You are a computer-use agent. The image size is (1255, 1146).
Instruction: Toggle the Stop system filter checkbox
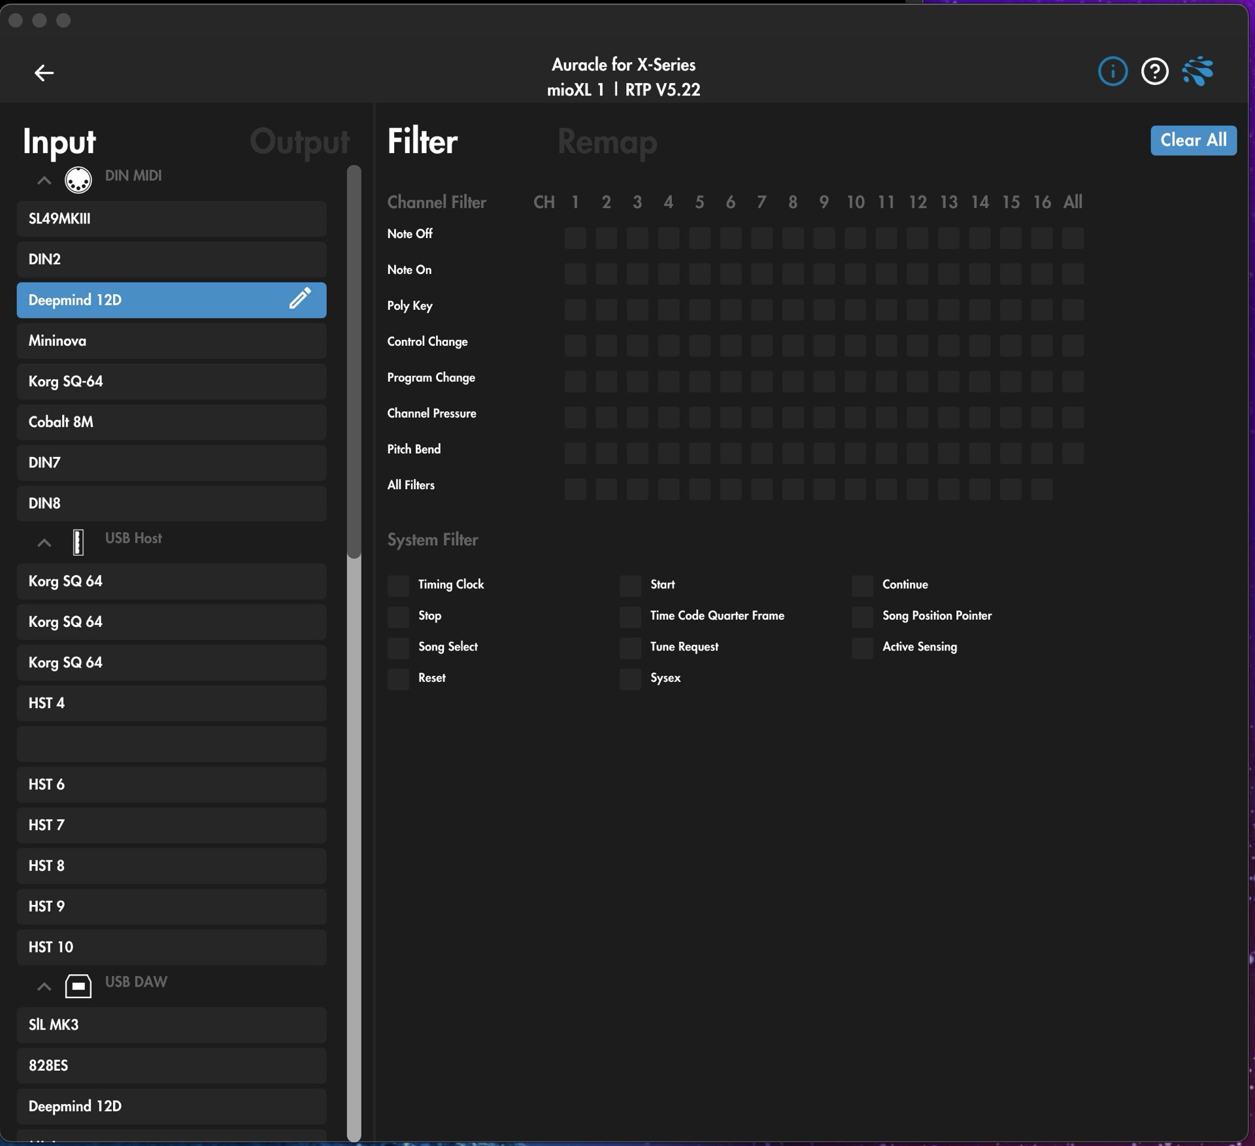pos(398,616)
